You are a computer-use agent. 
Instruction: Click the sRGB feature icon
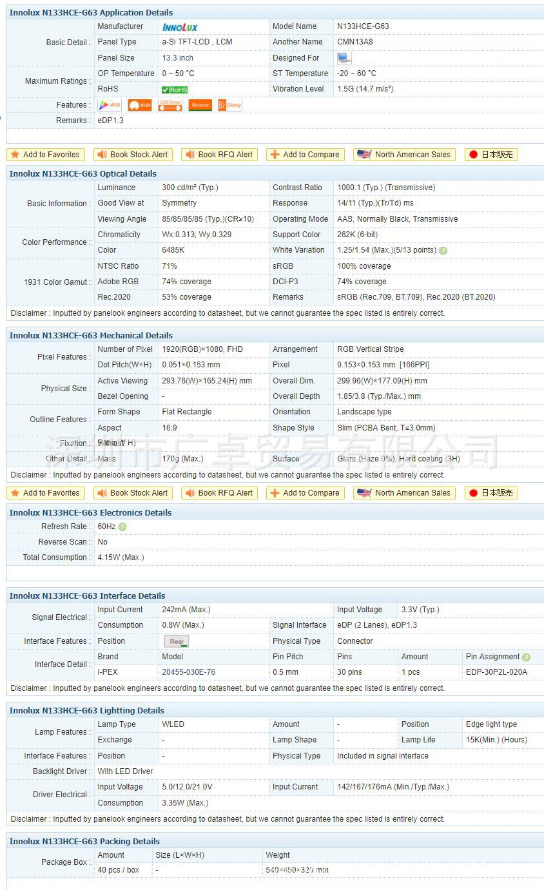coord(110,105)
